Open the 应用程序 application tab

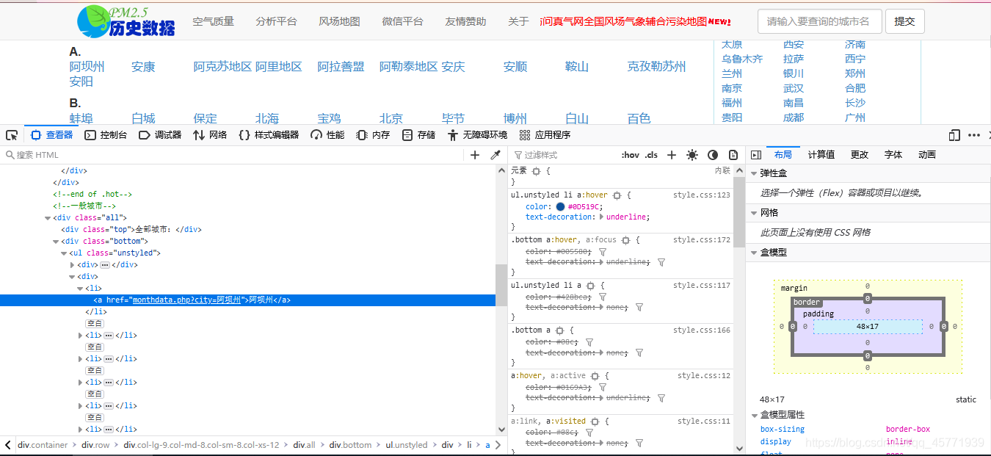click(x=545, y=135)
